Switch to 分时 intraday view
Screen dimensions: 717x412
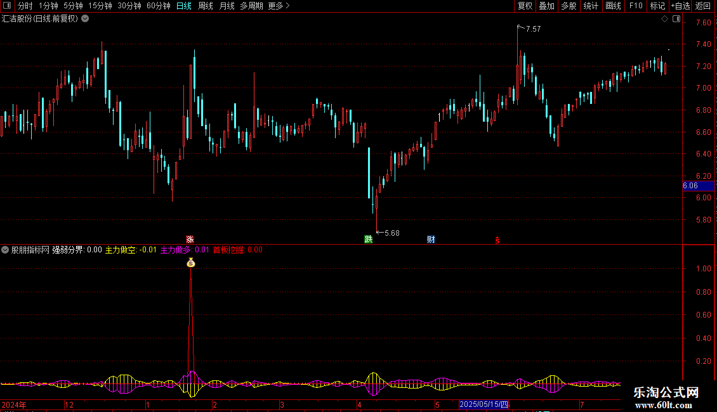click(x=25, y=6)
